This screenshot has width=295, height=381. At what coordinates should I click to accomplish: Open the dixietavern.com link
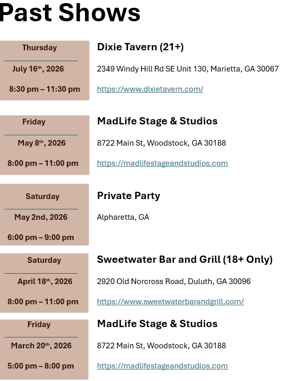coord(150,89)
